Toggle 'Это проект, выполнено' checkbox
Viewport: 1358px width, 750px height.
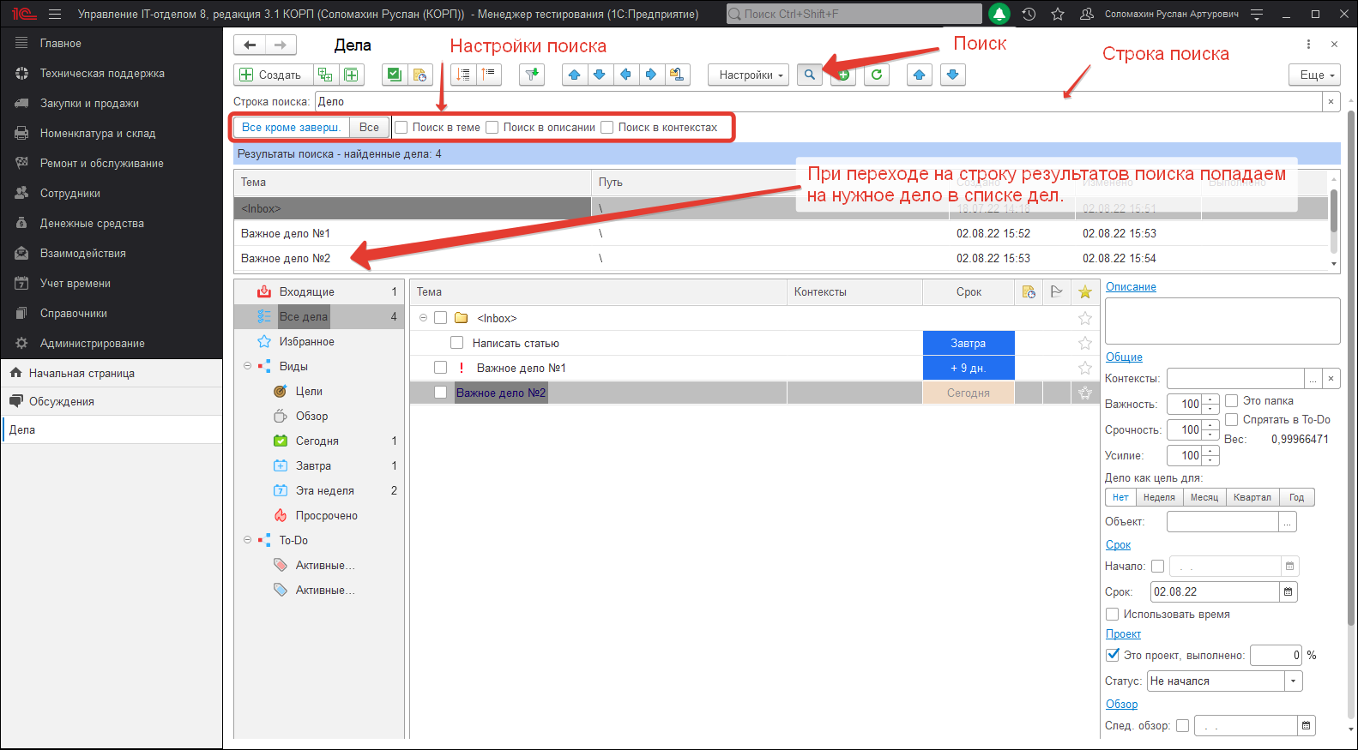point(1113,655)
